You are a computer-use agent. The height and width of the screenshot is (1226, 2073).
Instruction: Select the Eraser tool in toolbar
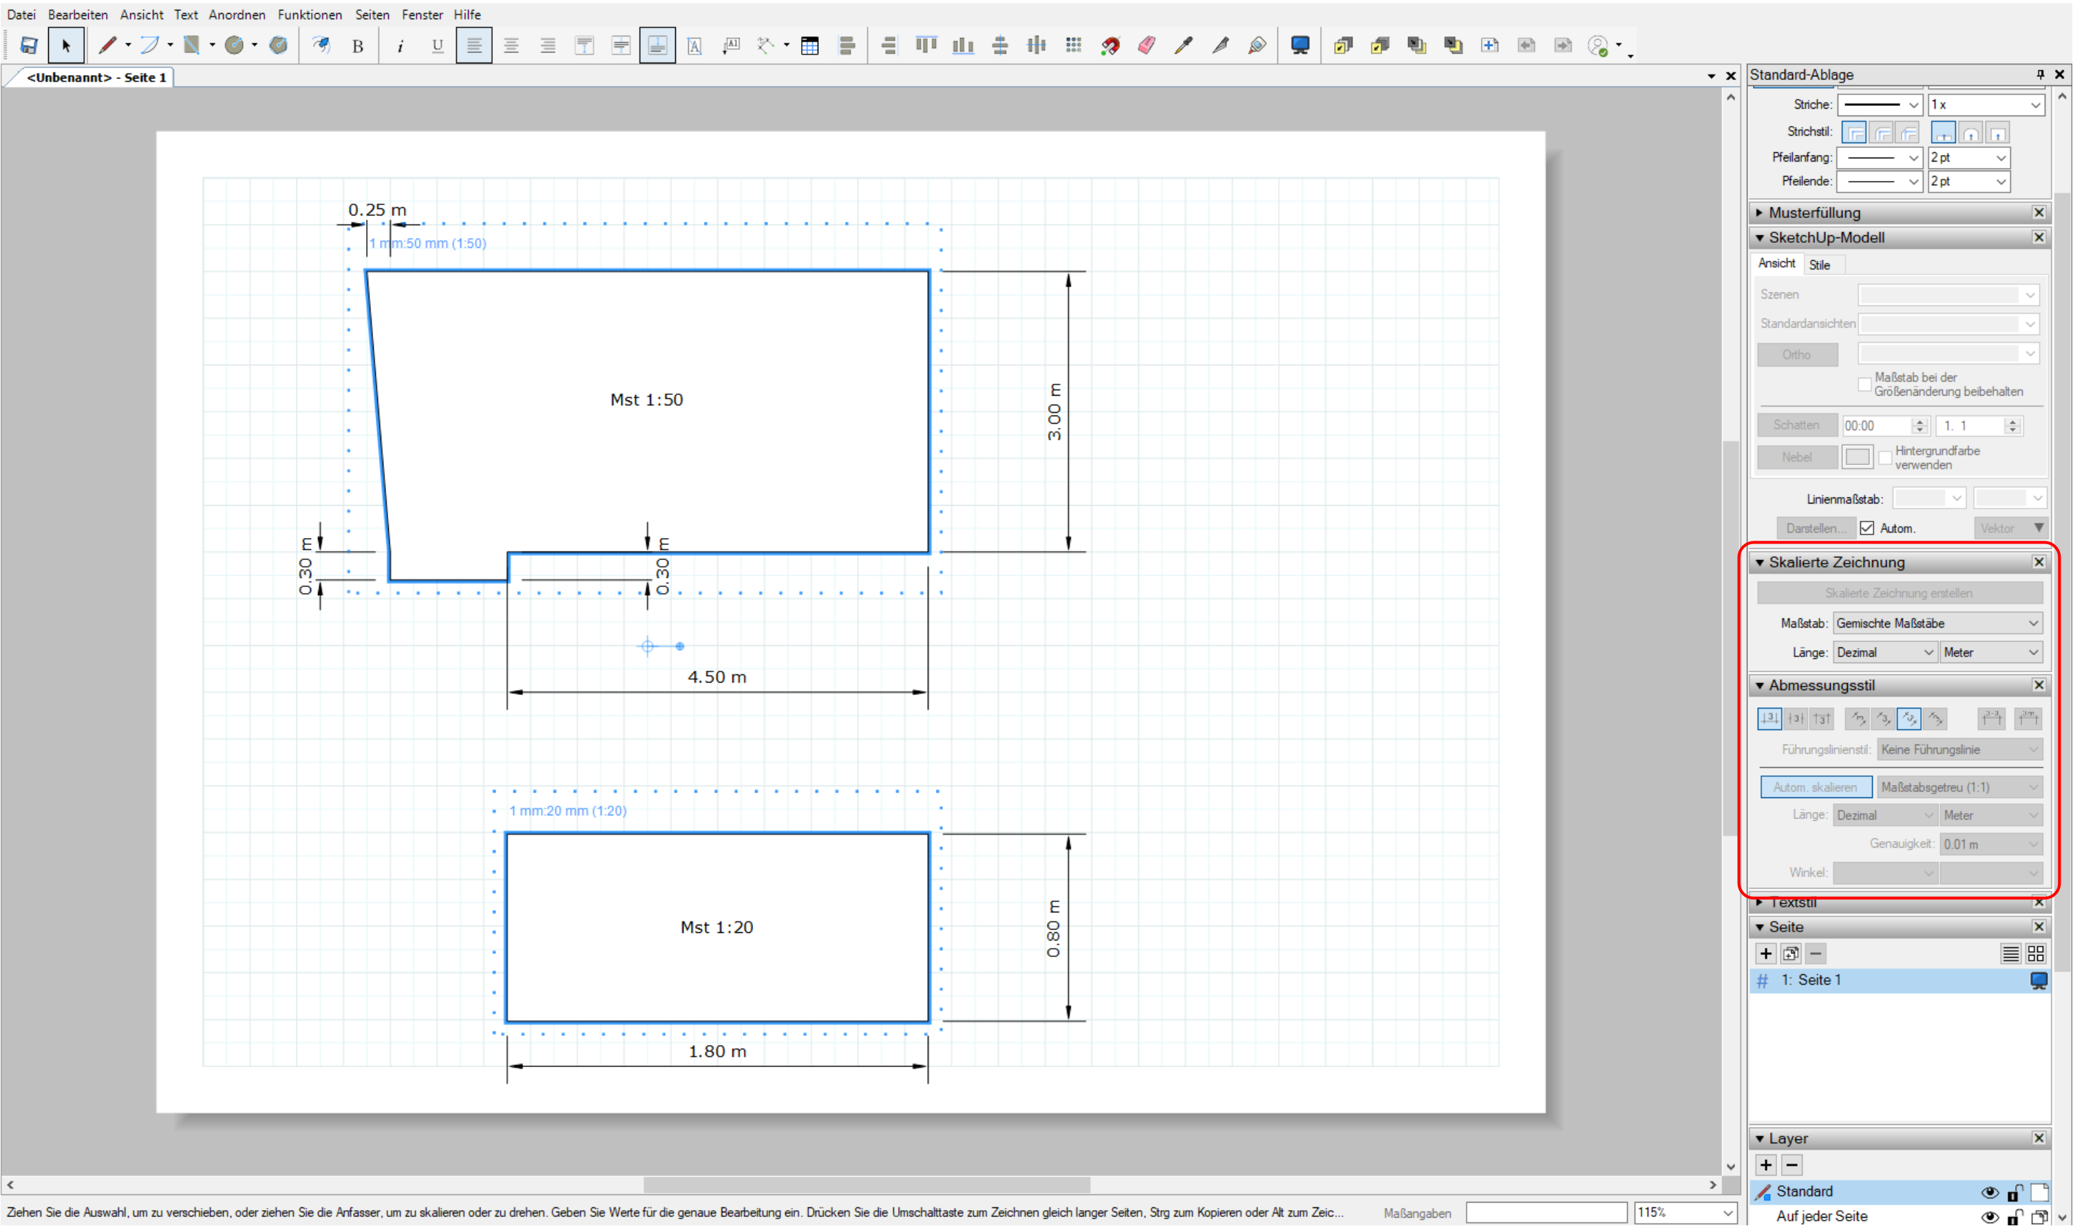point(1146,45)
